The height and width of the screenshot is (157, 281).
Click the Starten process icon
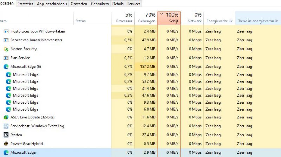(x=6, y=135)
